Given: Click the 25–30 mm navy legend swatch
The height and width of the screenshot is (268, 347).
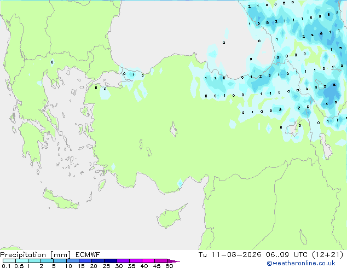Looking at the screenshot, I should point(110,261).
